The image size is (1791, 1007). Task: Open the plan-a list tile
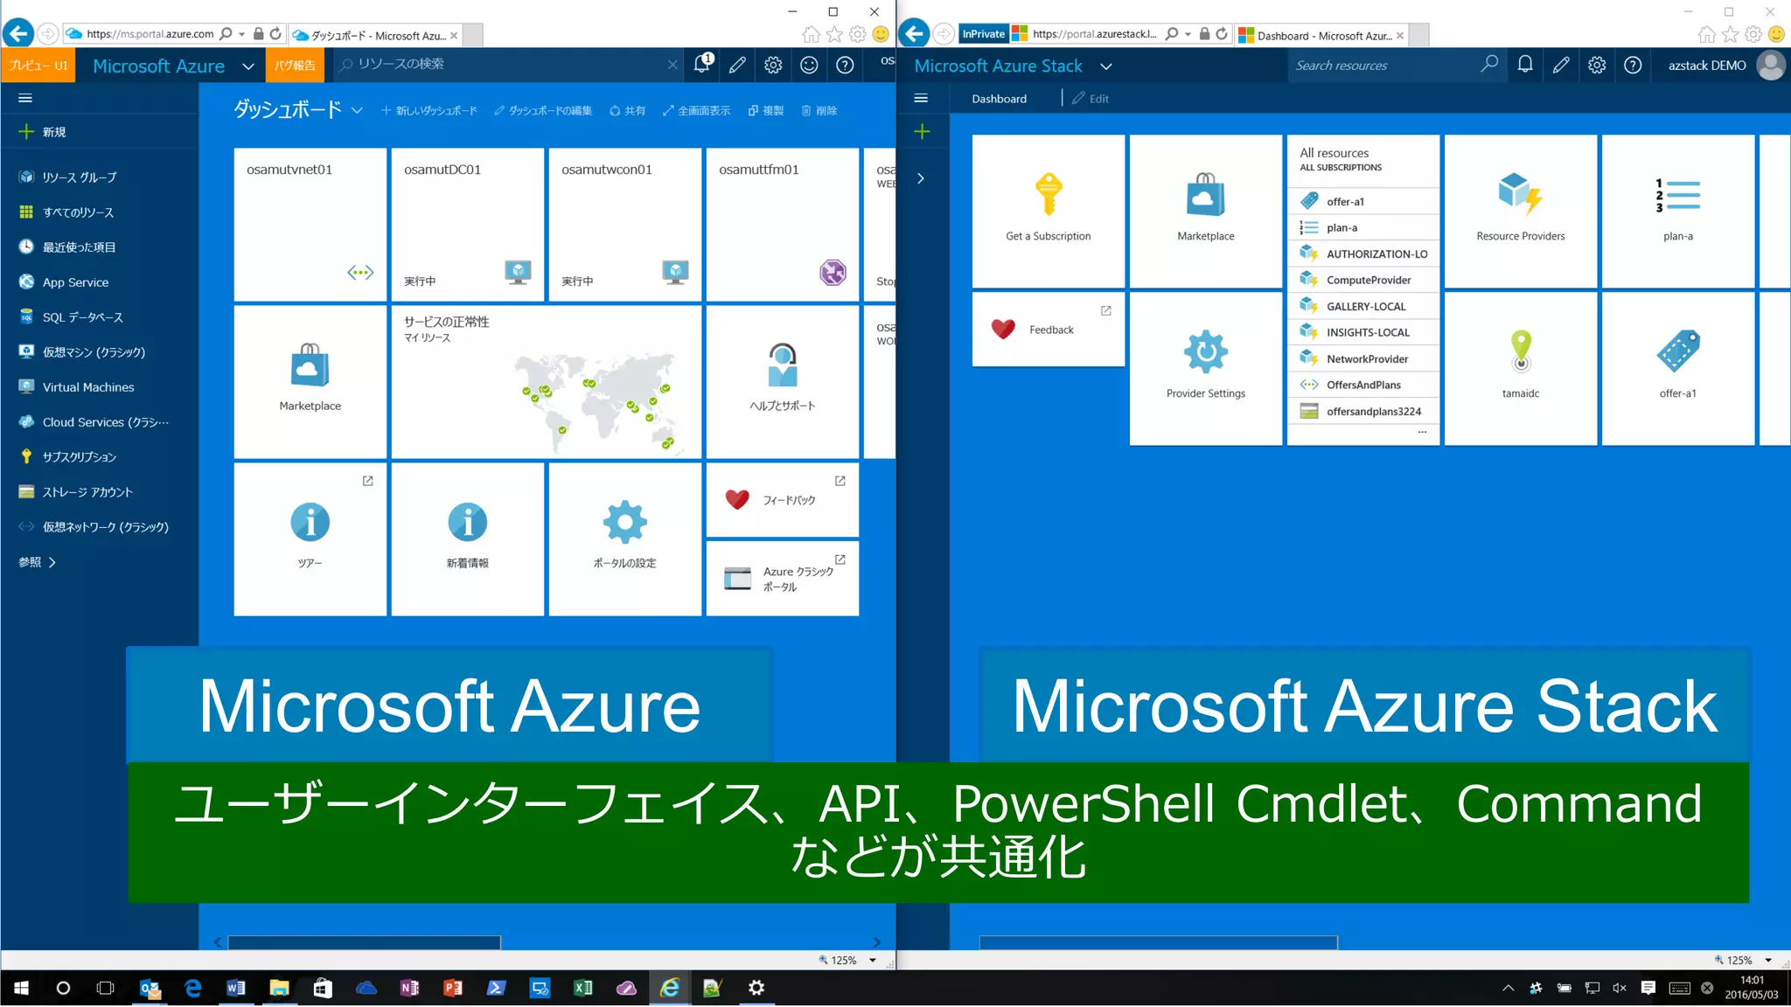1678,211
